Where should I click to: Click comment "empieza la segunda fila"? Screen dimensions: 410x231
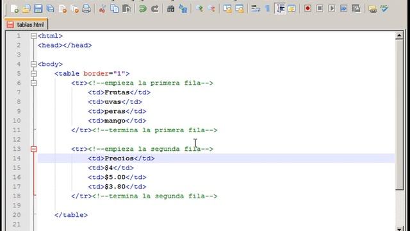tap(151, 149)
